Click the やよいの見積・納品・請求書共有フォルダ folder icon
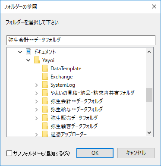Viewport: 161px width, 166px height. [45, 93]
